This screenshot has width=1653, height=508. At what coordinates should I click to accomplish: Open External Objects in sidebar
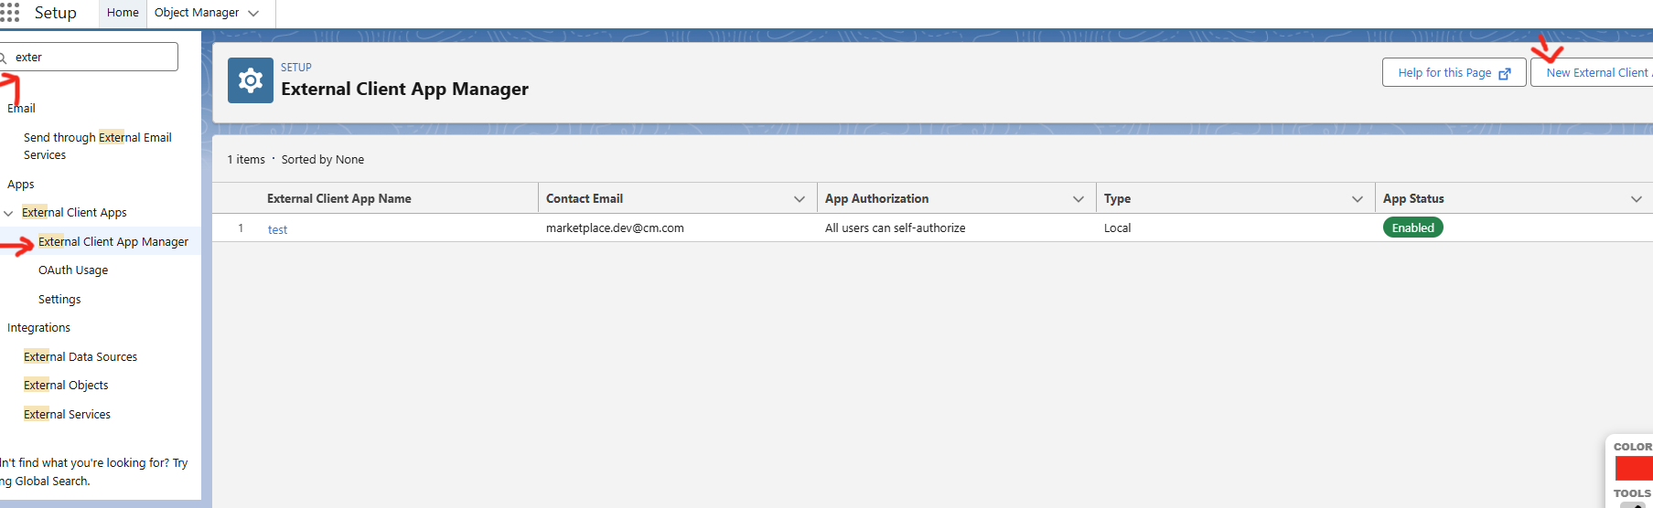coord(66,386)
